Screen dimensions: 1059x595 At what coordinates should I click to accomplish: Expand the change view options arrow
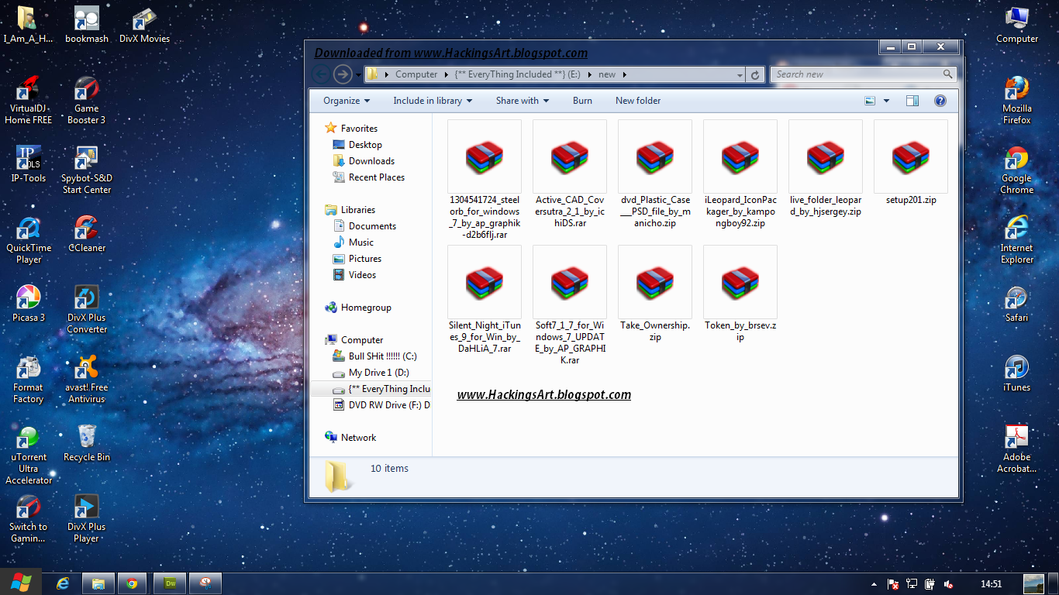point(886,101)
